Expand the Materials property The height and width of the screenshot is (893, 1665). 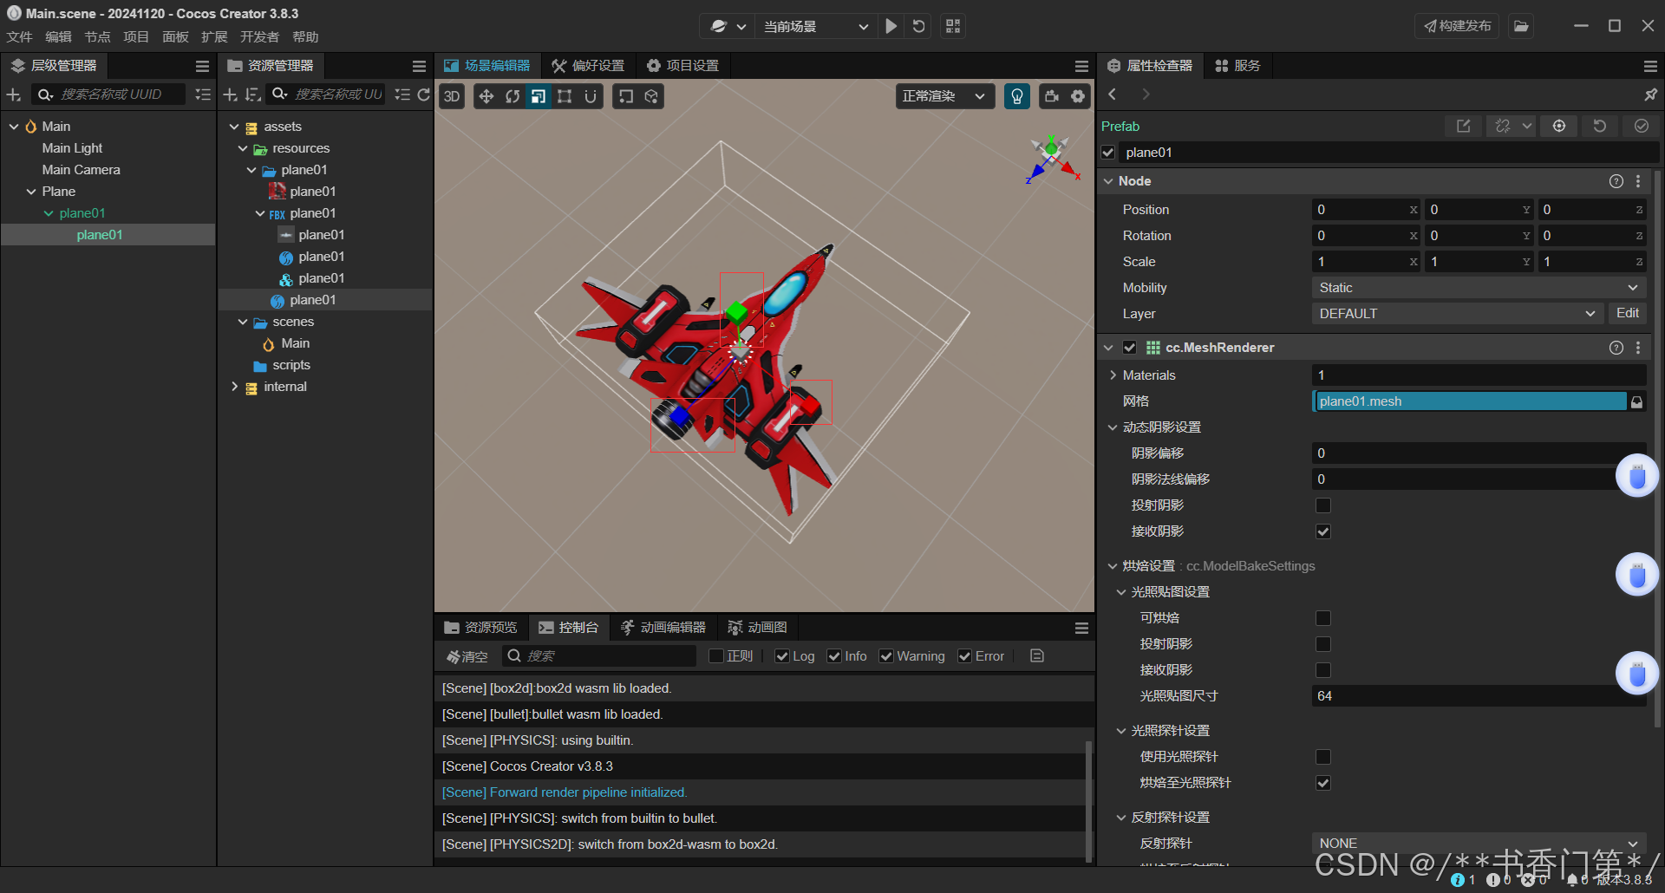pyautogui.click(x=1113, y=375)
